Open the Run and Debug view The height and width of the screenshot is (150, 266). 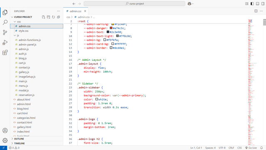[5, 42]
